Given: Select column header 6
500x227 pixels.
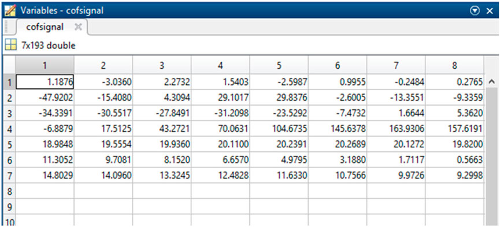Looking at the screenshot, I should [338, 65].
